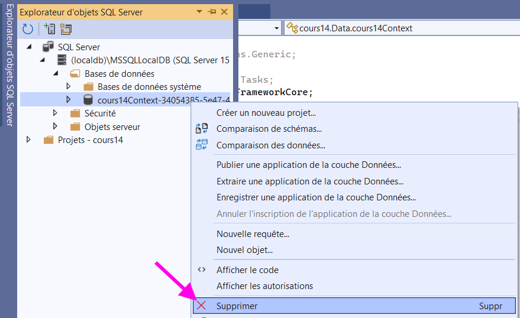Expand the Bases de données système folder

point(68,86)
